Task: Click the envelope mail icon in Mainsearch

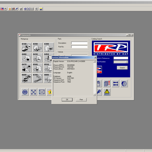Action: coord(42,92)
